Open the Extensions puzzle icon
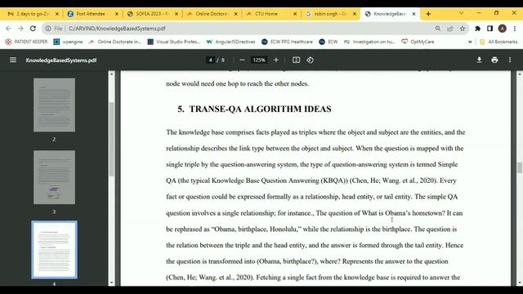Image resolution: width=523 pixels, height=294 pixels. tap(477, 29)
